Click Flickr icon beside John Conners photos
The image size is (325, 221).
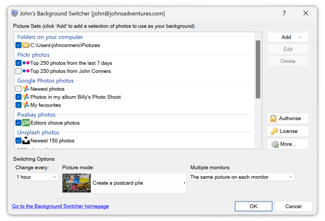click(26, 71)
